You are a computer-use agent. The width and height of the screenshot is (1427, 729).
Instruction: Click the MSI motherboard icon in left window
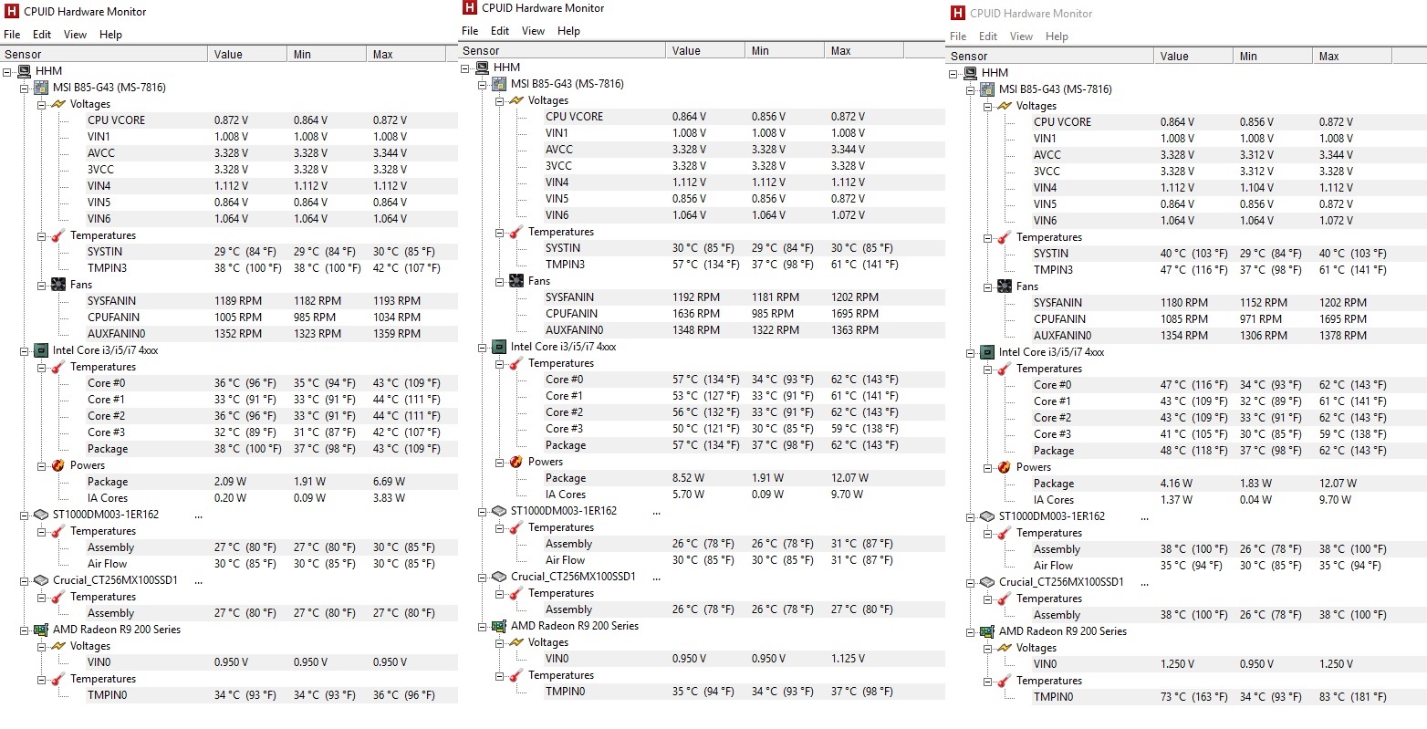[x=41, y=88]
